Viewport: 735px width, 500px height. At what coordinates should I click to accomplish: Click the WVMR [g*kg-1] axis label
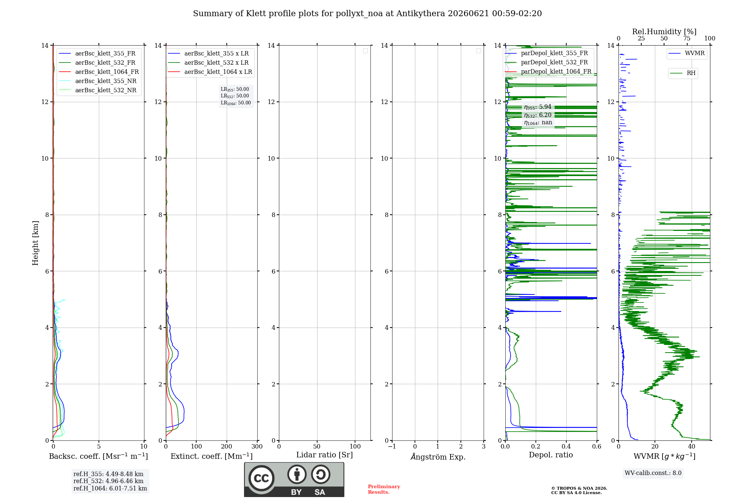click(664, 456)
